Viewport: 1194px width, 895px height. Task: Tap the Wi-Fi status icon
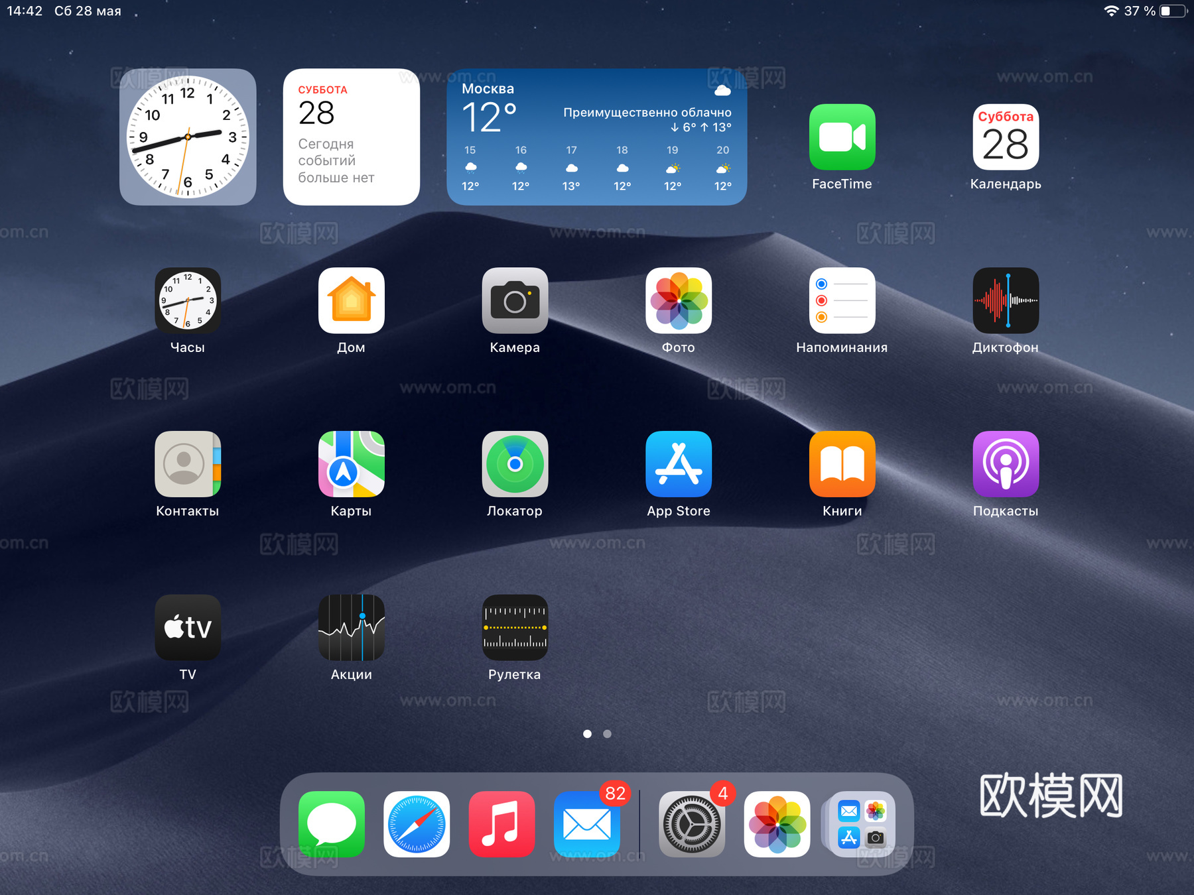pyautogui.click(x=1111, y=11)
